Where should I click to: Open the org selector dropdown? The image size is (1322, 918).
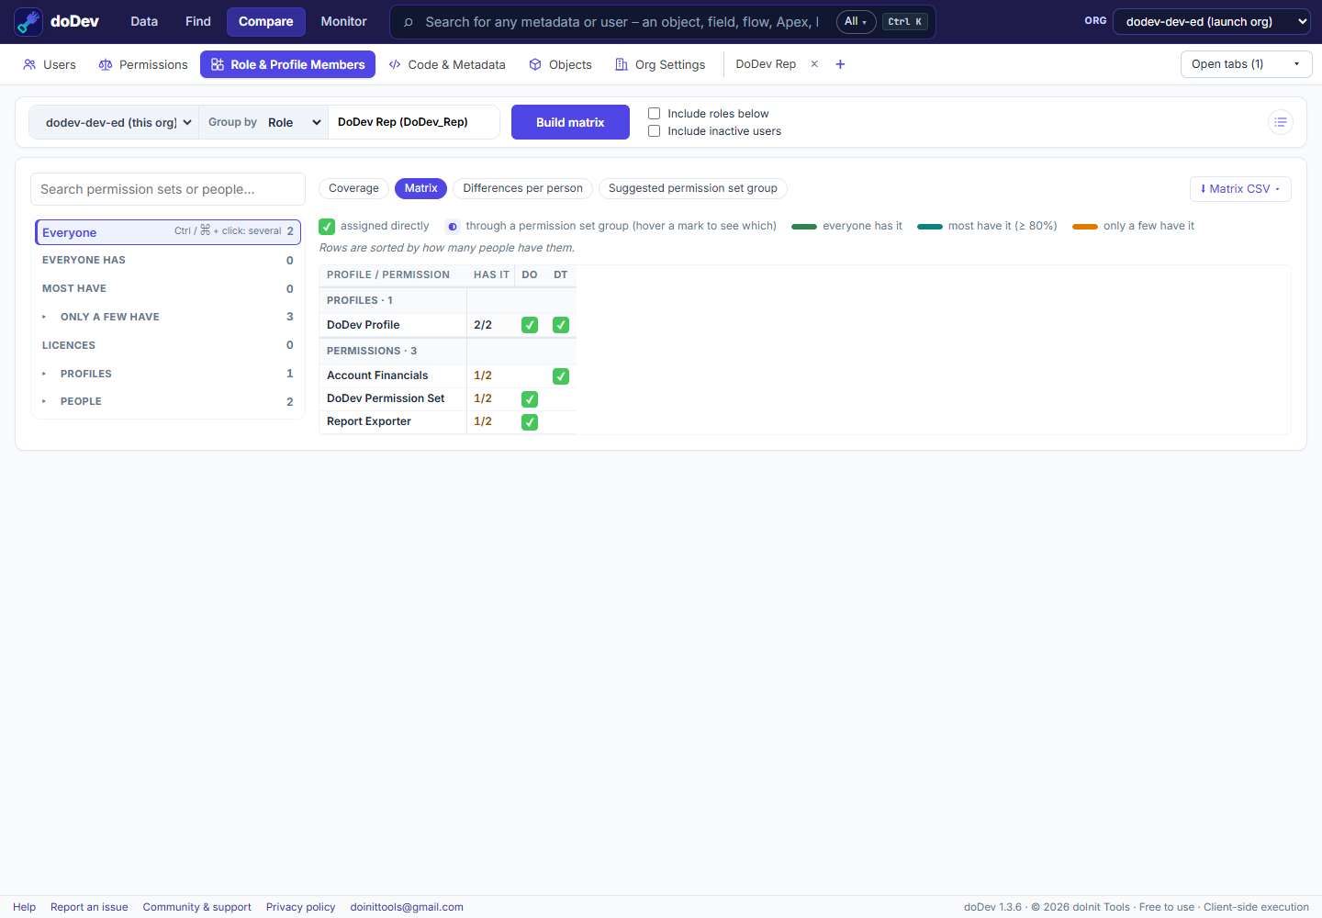click(1211, 21)
